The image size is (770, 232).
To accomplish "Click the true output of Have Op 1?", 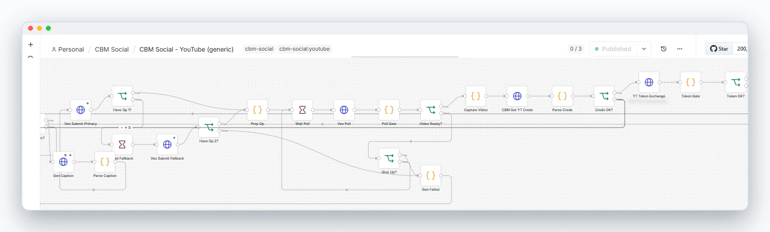I will coord(132,92).
